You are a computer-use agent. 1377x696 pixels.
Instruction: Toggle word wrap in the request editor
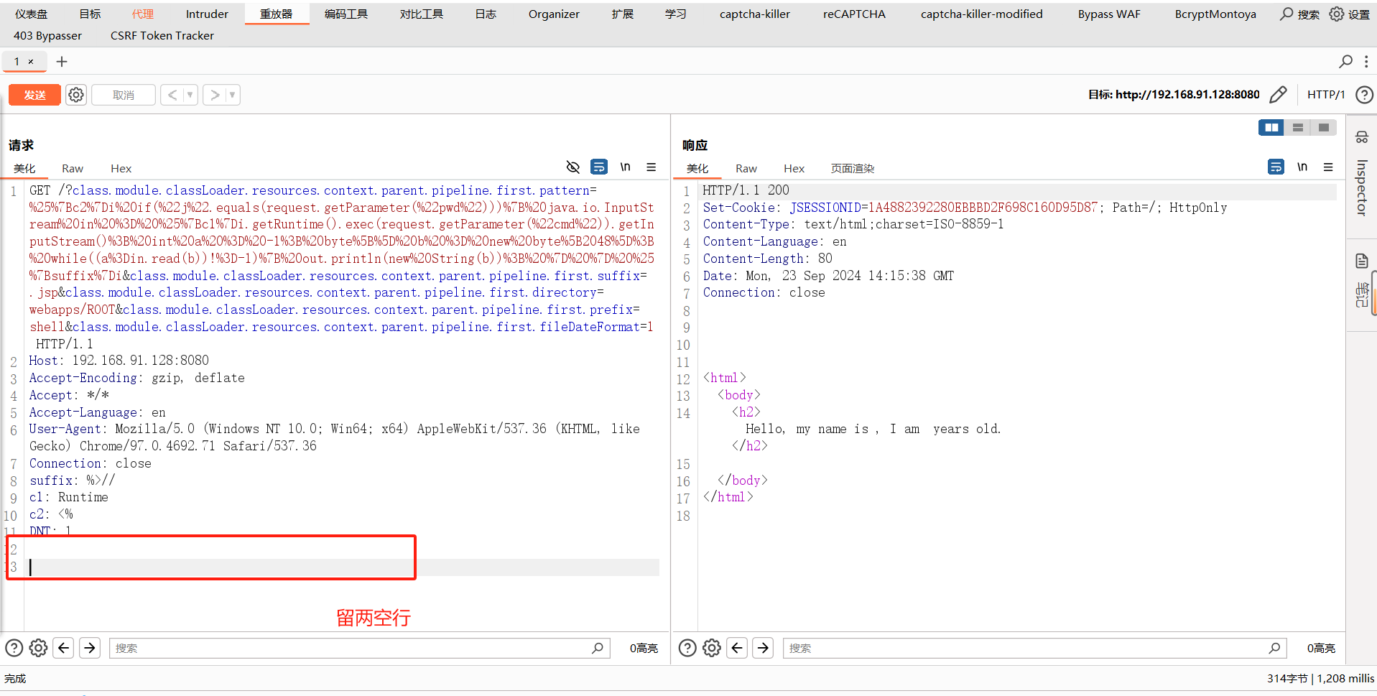(x=599, y=167)
